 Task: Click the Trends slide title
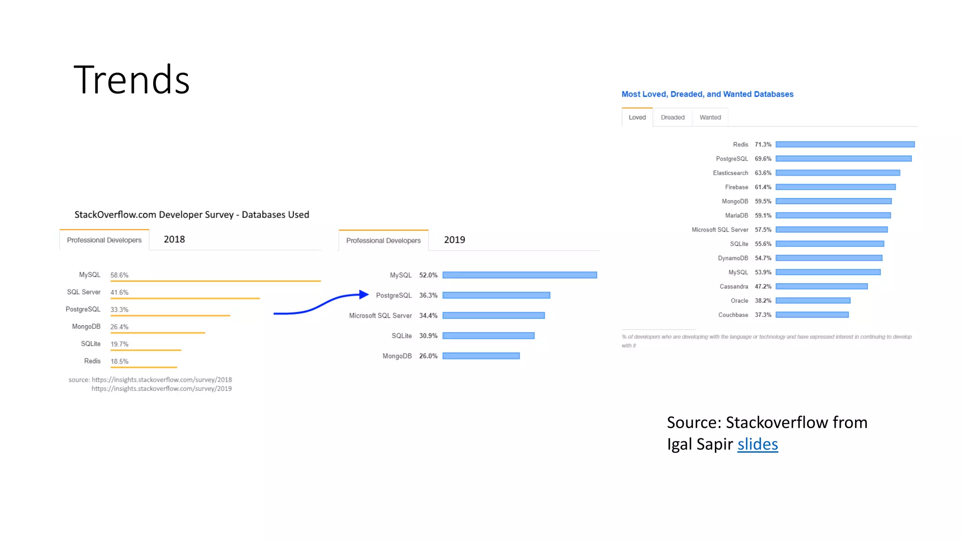tap(132, 80)
